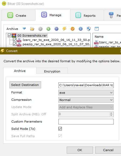Image resolution: width=121 pixels, height=156 pixels.
Task: Click the destination path input field
Action: click(x=86, y=85)
